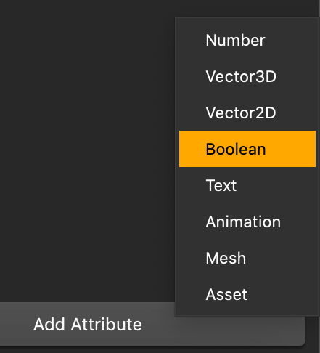Pick the Mesh attribute option
Viewport: 320px width, 353px height.
[247, 258]
